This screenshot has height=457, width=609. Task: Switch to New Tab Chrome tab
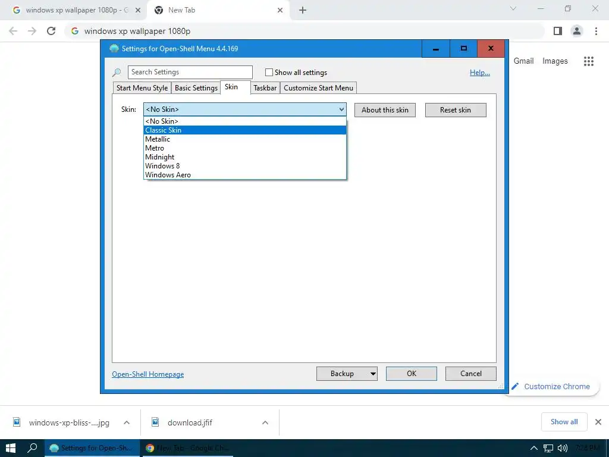(x=218, y=10)
